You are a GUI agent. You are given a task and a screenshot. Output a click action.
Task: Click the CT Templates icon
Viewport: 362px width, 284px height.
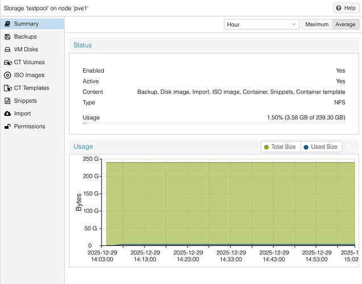pos(7,88)
